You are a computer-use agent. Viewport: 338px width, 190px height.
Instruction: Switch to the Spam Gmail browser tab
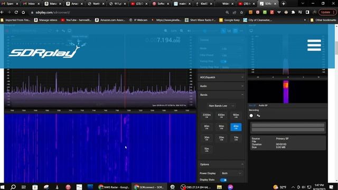point(10,4)
